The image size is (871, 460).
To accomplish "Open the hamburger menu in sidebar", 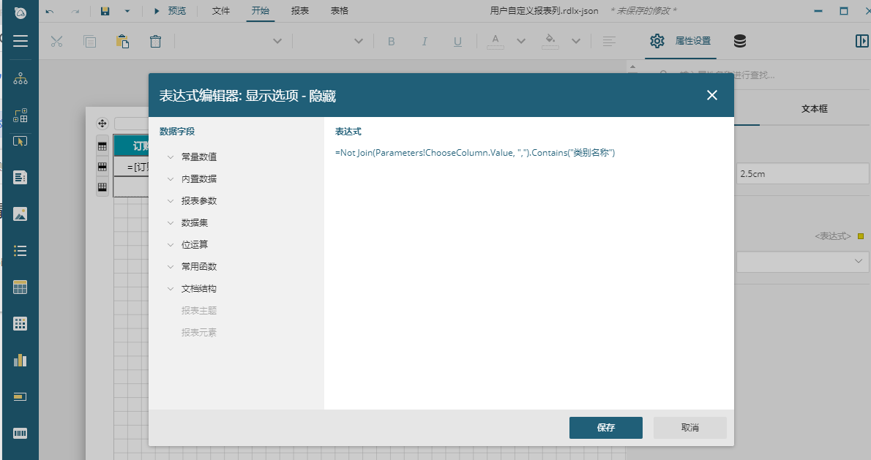I will click(x=20, y=41).
